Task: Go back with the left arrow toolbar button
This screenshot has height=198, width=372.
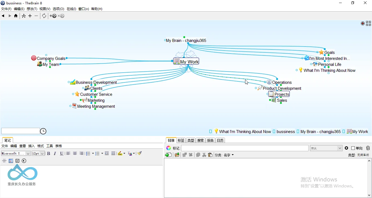Action: pos(3,16)
